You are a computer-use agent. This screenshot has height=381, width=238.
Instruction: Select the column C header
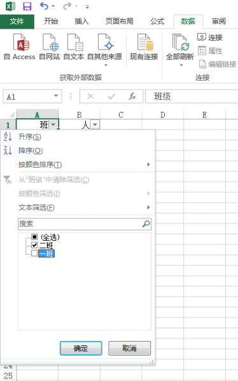[121, 114]
